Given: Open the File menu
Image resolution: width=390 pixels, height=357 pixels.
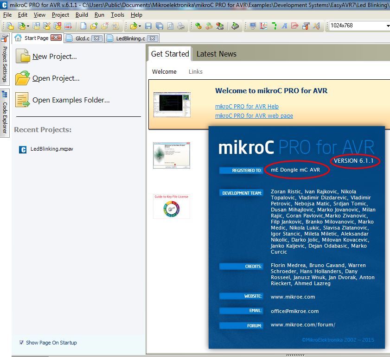Looking at the screenshot, I should tap(7, 15).
